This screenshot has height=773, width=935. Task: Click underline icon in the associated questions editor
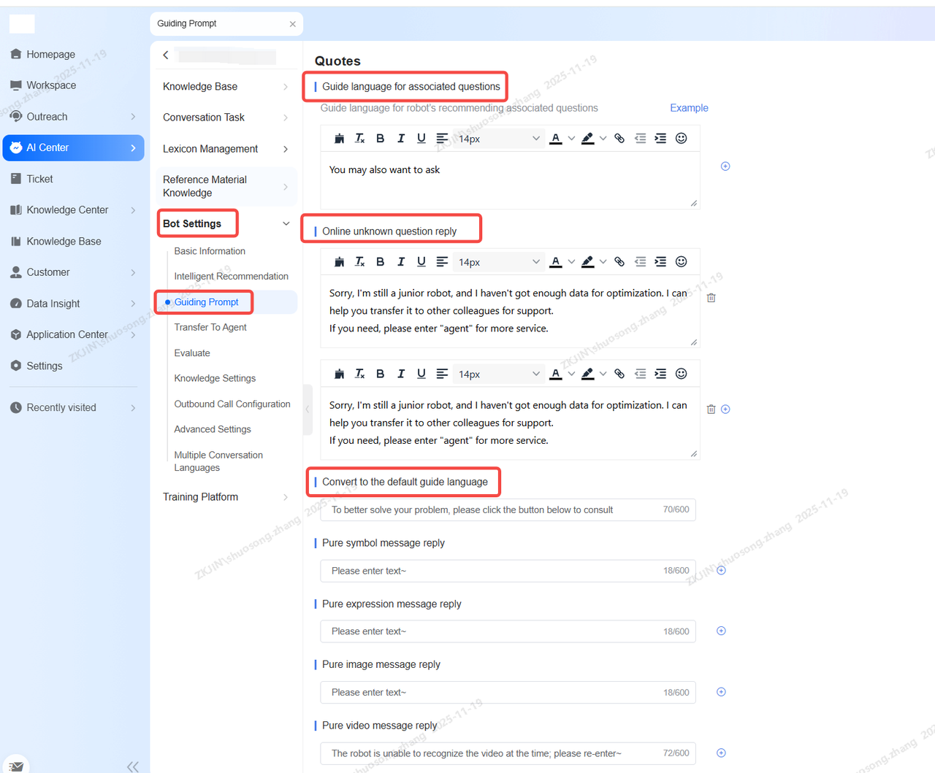click(x=421, y=139)
